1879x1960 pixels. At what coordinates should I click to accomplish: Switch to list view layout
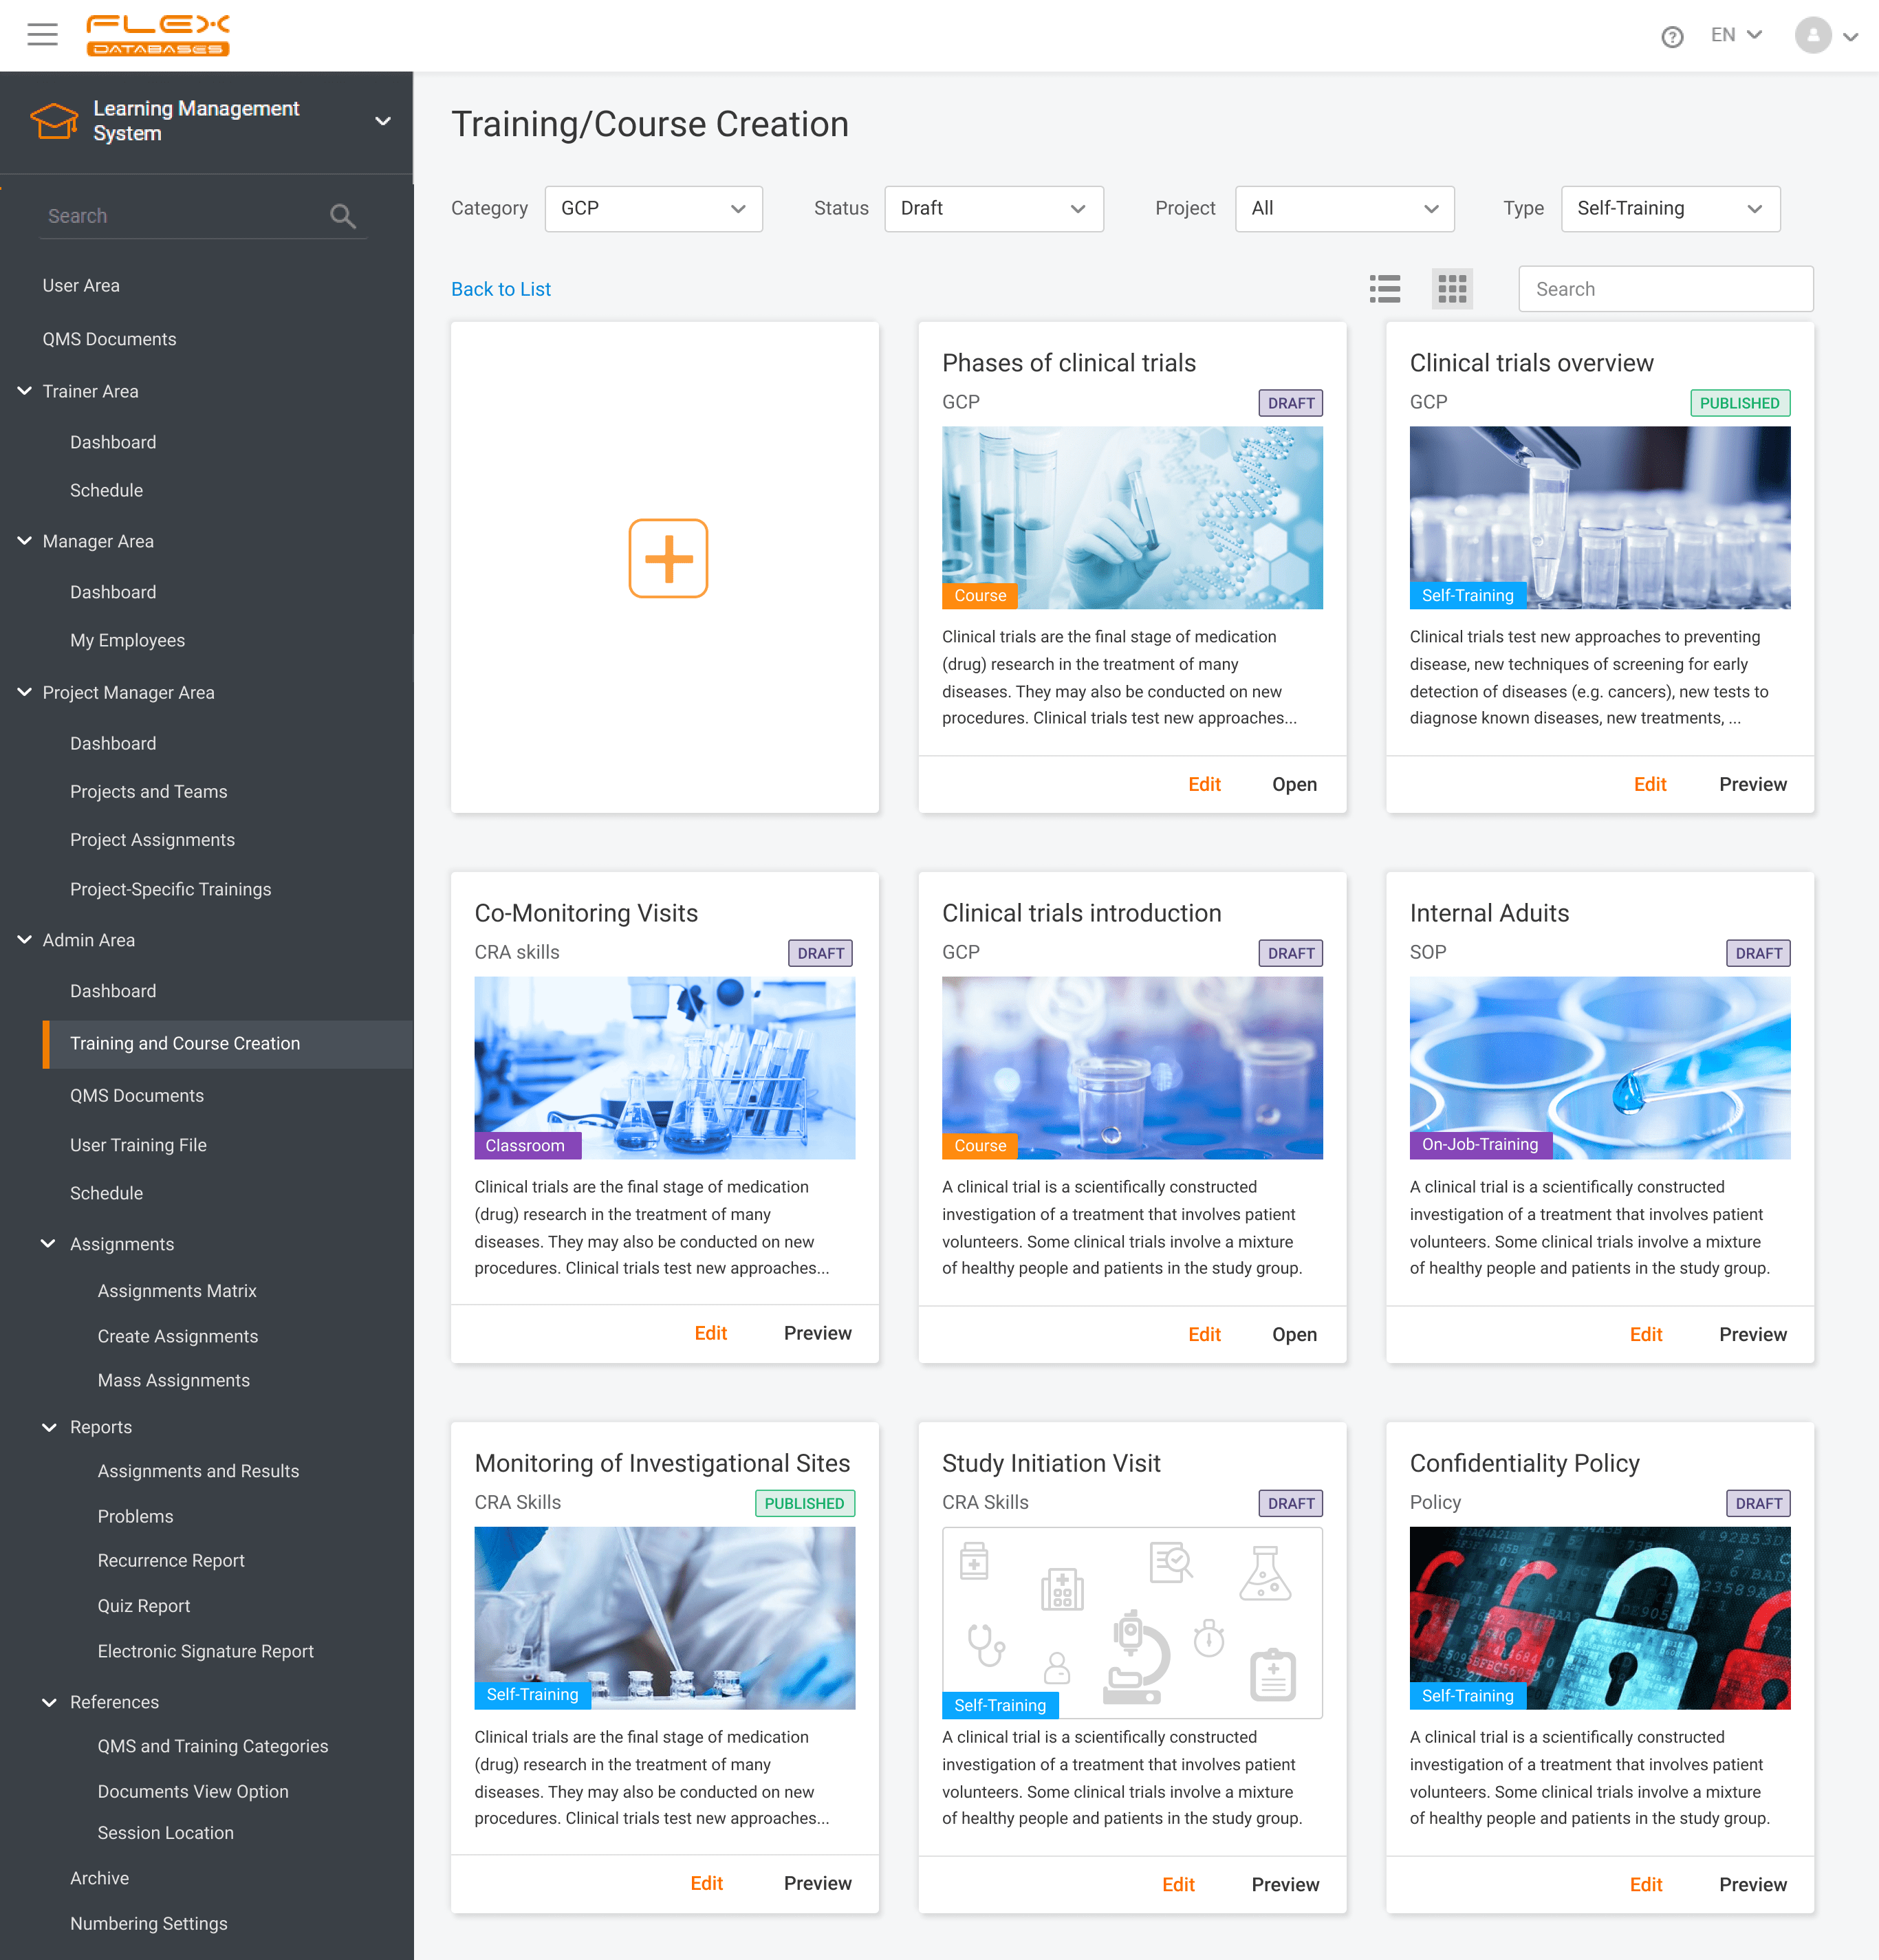point(1385,289)
